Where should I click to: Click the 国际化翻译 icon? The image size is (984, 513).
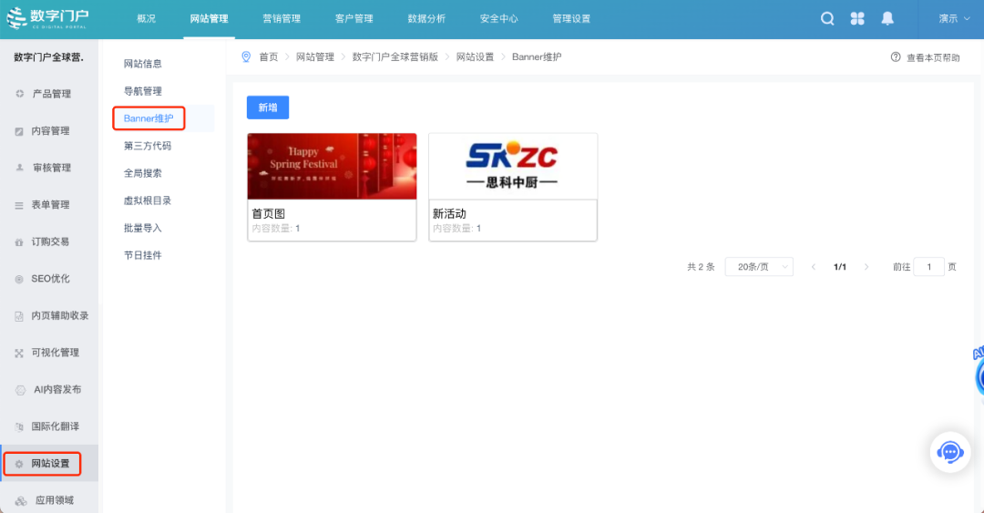[19, 427]
